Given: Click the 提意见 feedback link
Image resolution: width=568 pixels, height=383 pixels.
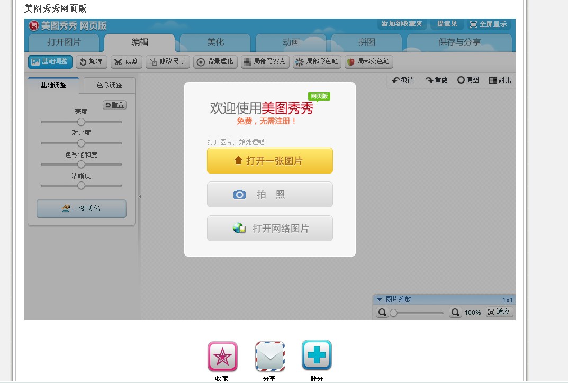Looking at the screenshot, I should (x=447, y=24).
